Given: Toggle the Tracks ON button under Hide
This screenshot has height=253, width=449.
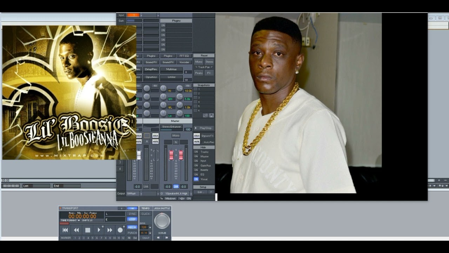Looking at the screenshot, I should (x=196, y=152).
